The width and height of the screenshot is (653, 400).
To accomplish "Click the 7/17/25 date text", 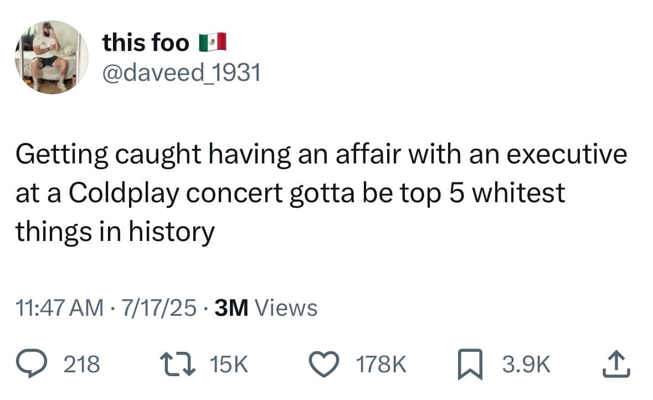I will coord(158,308).
